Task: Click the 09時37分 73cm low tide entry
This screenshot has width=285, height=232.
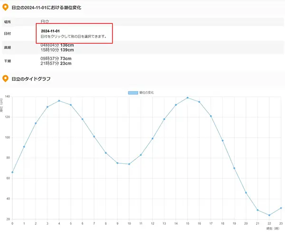Action: (x=56, y=58)
